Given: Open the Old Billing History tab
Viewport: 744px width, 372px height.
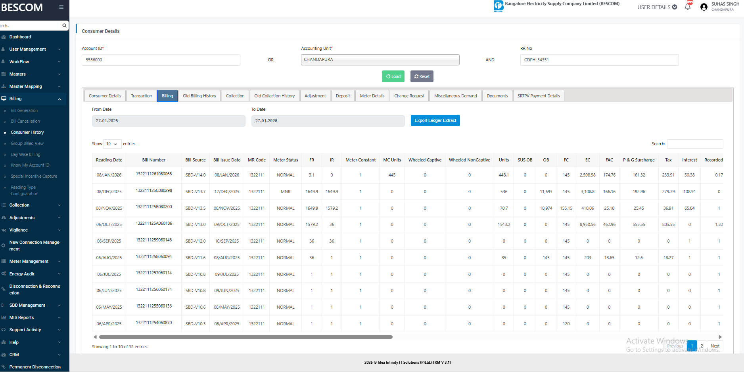Looking at the screenshot, I should [199, 96].
